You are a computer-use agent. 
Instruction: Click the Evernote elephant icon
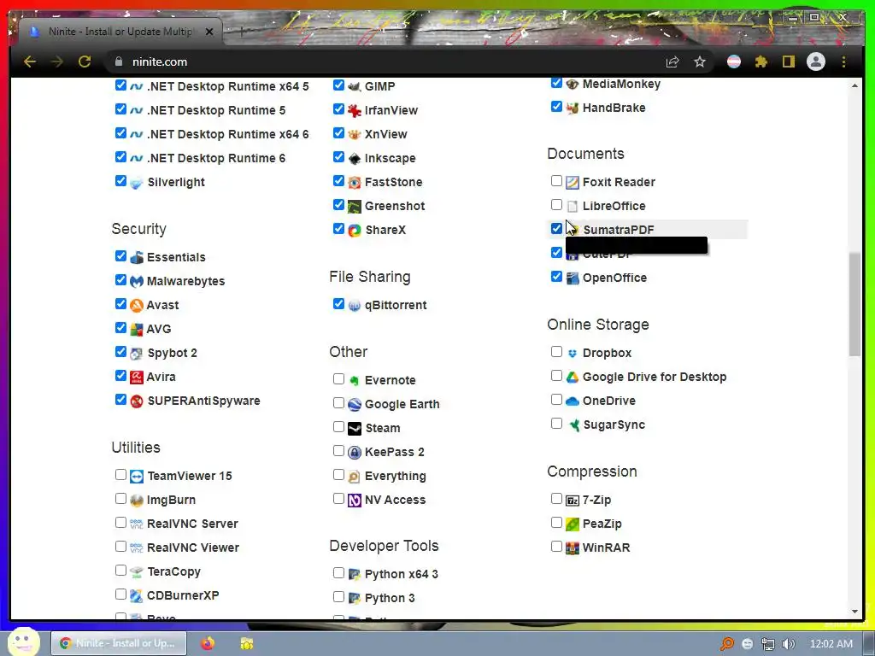[x=355, y=381]
